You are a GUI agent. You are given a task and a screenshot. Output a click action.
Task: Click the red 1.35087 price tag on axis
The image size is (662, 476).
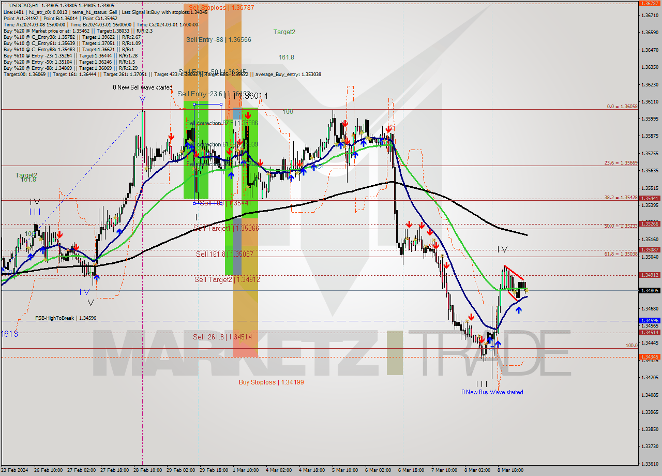[649, 249]
